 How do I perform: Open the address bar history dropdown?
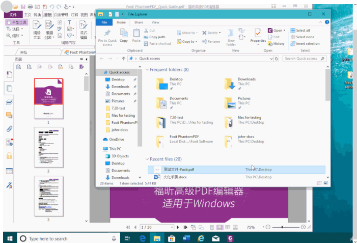point(271,59)
